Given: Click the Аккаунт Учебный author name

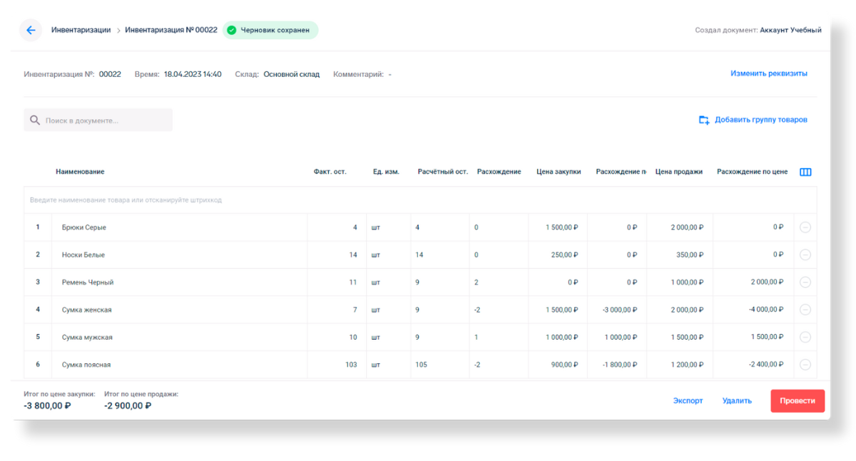Looking at the screenshot, I should click(x=790, y=30).
